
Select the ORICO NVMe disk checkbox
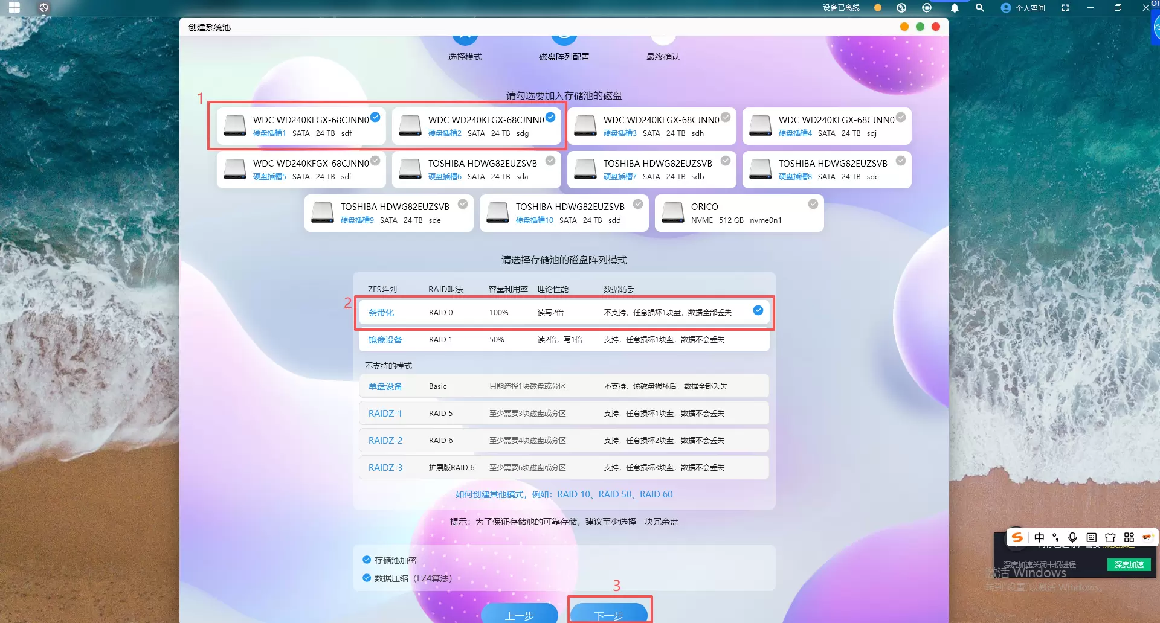point(813,204)
